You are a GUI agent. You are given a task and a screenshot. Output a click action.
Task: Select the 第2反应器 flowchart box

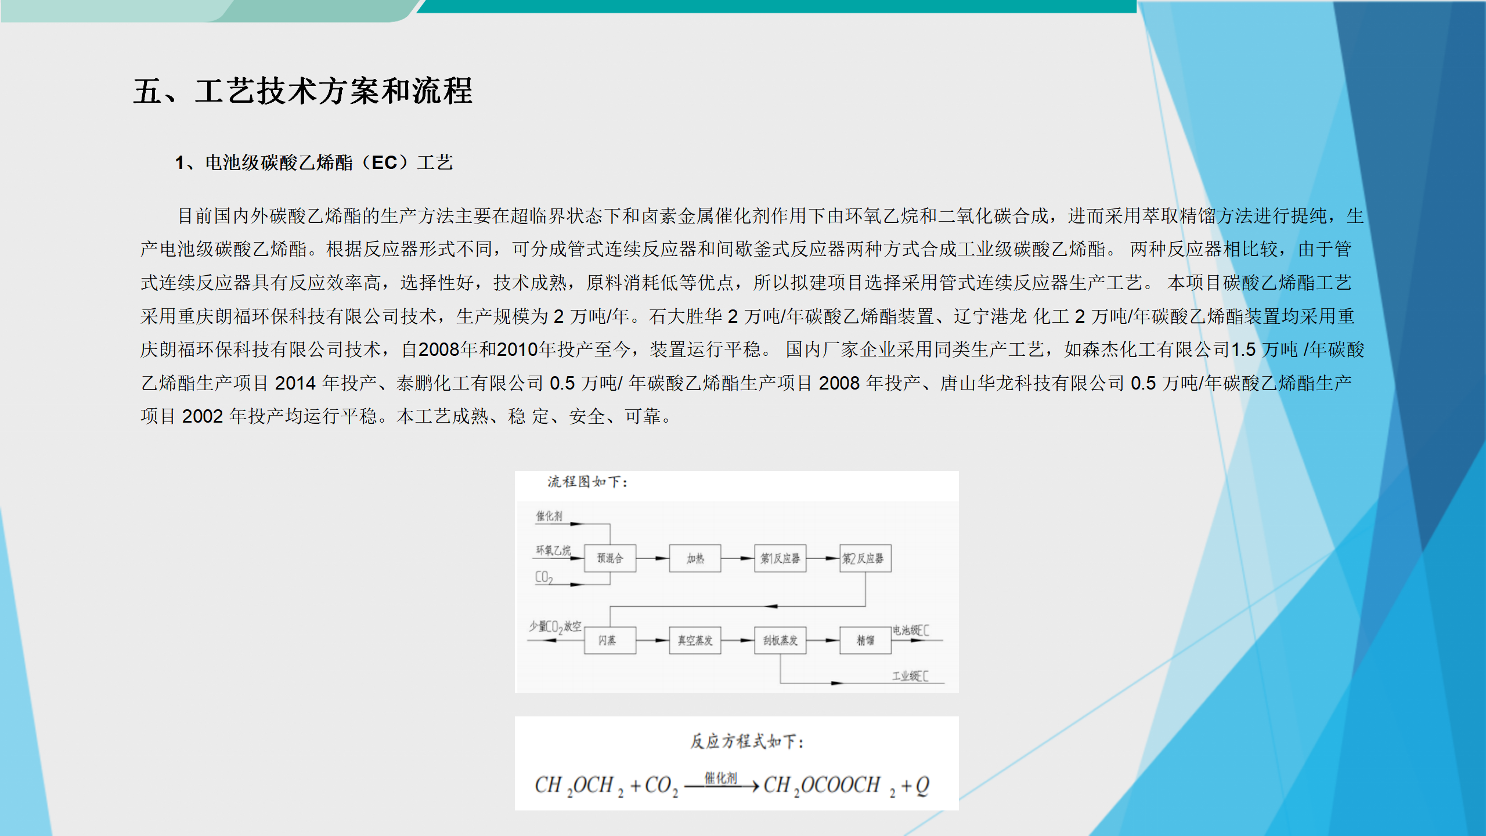(x=864, y=558)
